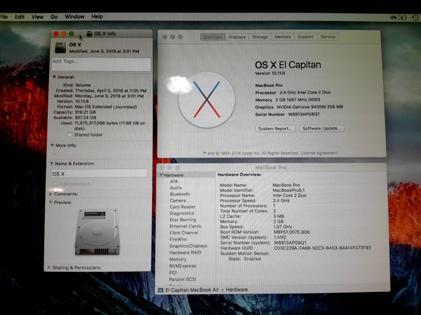This screenshot has width=421, height=315.
Task: Open the Window menu
Action: 74,17
